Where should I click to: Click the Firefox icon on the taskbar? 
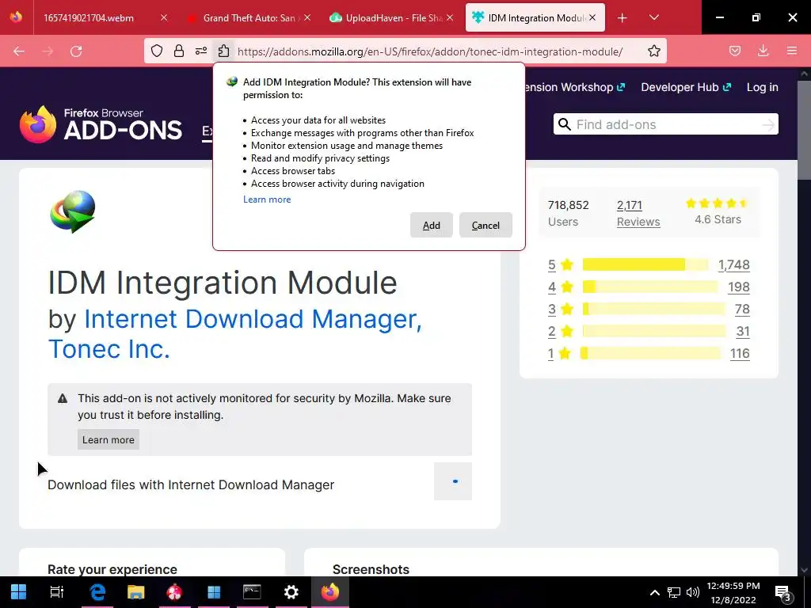point(330,591)
